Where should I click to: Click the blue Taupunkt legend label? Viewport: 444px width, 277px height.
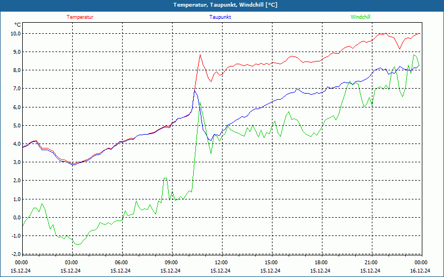[220, 17]
